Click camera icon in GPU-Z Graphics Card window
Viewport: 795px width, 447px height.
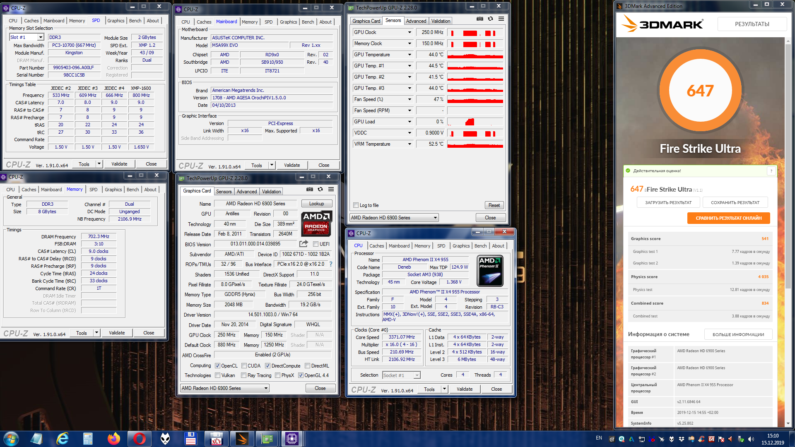pos(309,189)
